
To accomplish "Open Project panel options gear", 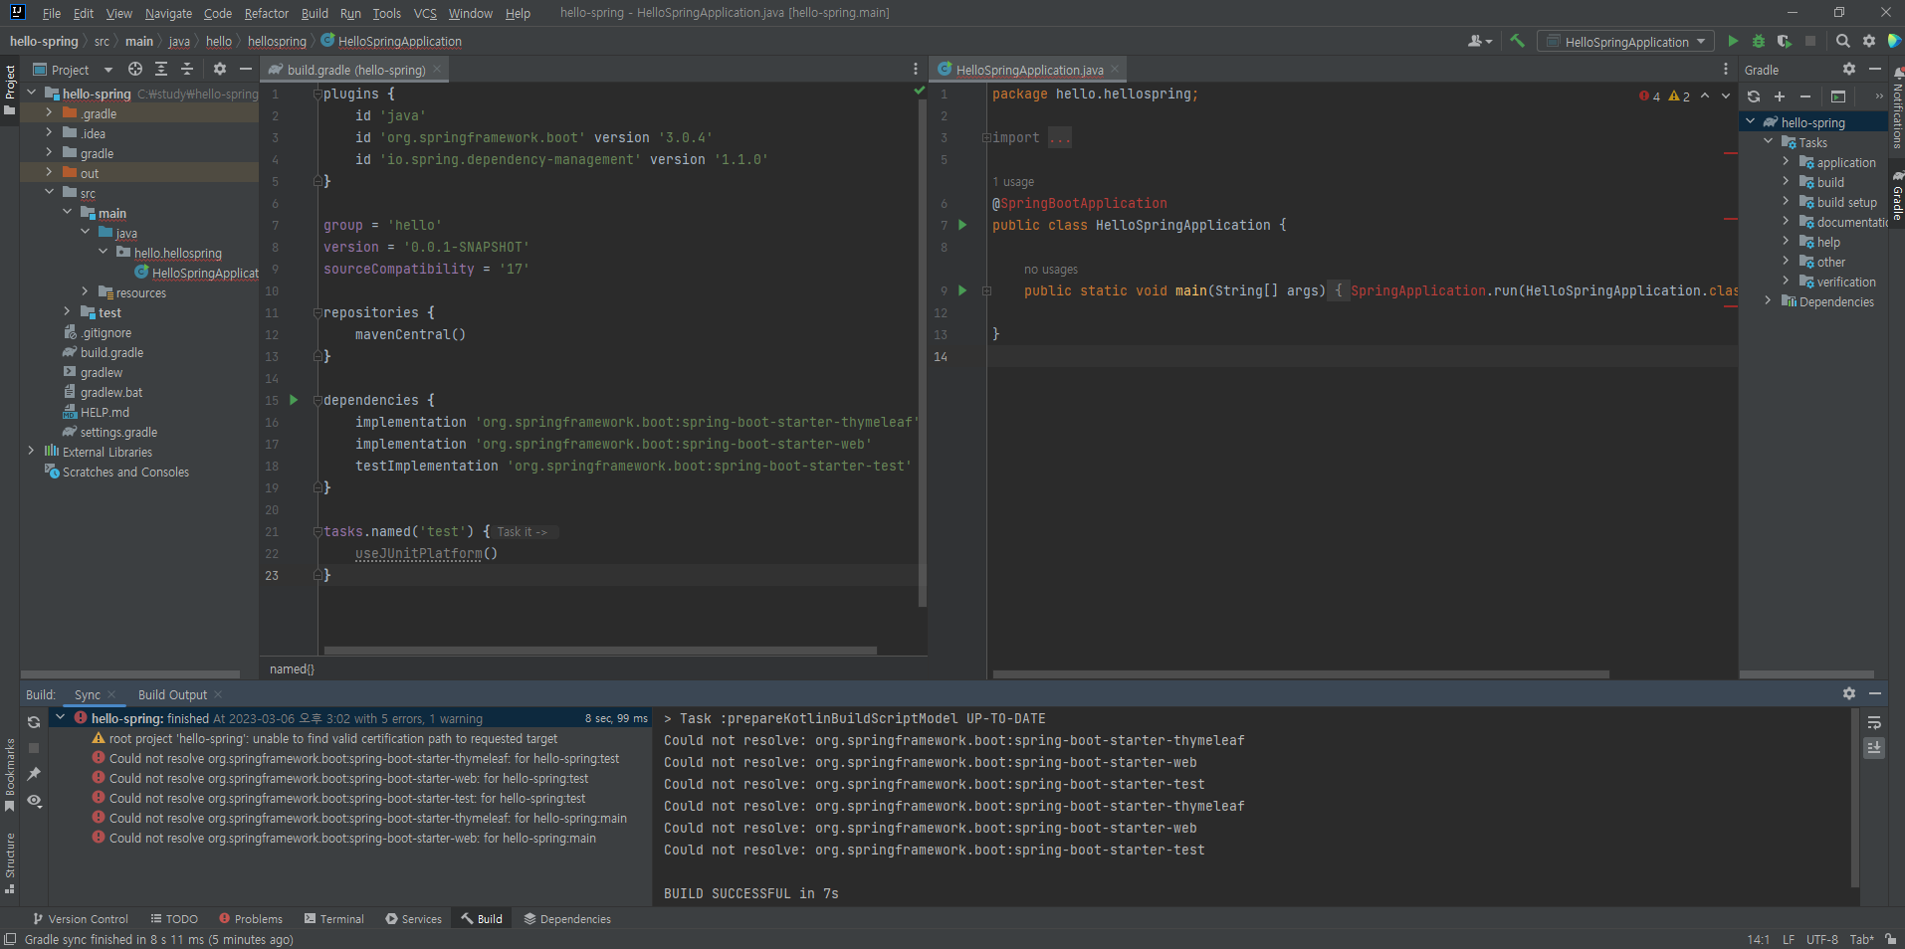I will (220, 69).
